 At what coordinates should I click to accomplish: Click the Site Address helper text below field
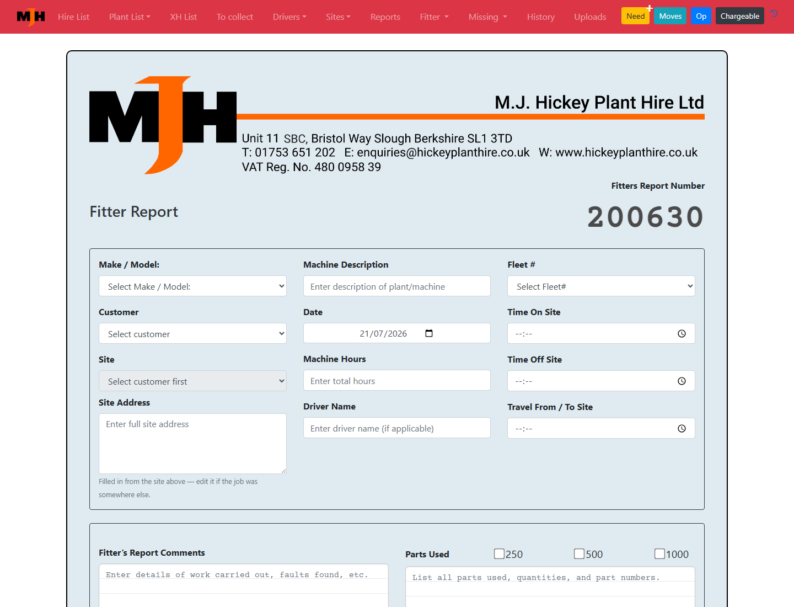click(178, 488)
